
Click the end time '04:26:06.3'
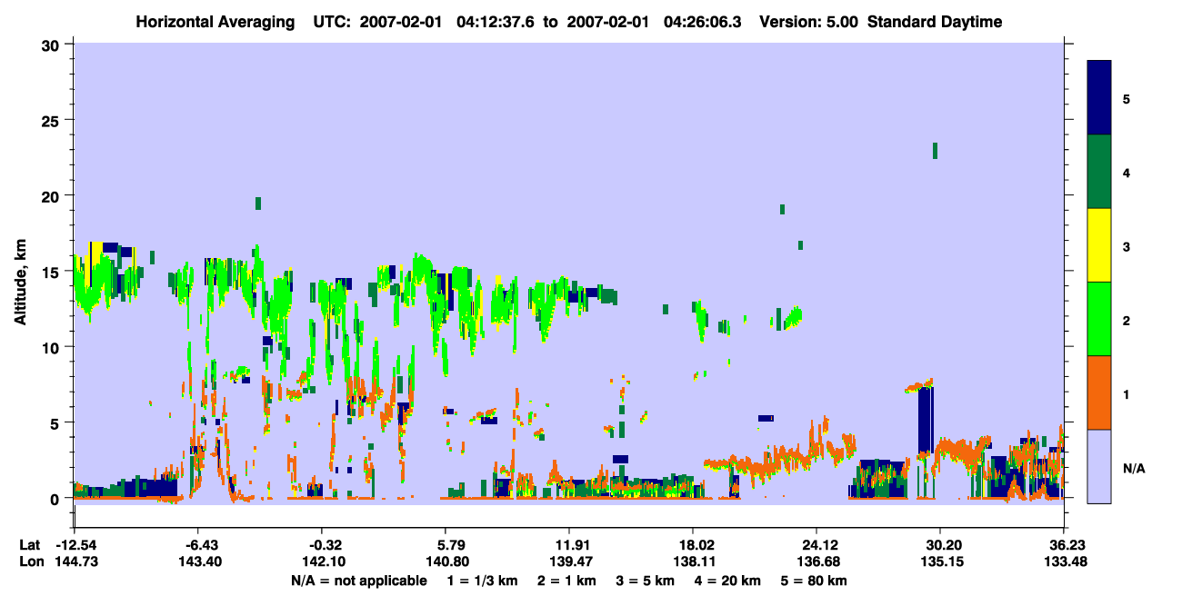tap(705, 22)
